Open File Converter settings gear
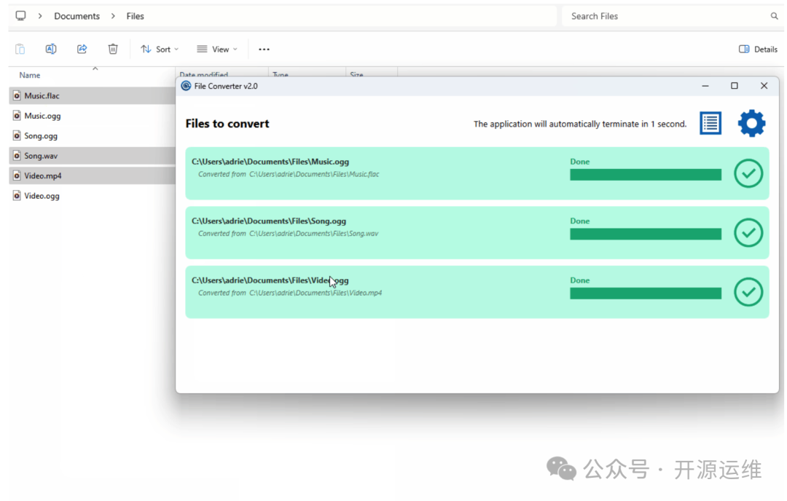This screenshot has width=787, height=501. 751,124
